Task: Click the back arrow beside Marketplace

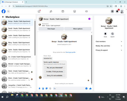Action: click(3, 17)
